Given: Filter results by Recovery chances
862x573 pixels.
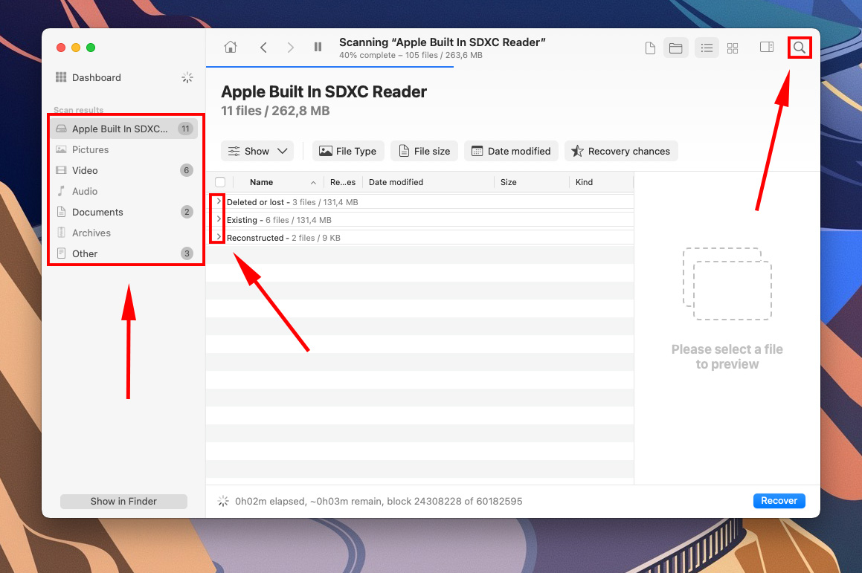Looking at the screenshot, I should click(621, 151).
